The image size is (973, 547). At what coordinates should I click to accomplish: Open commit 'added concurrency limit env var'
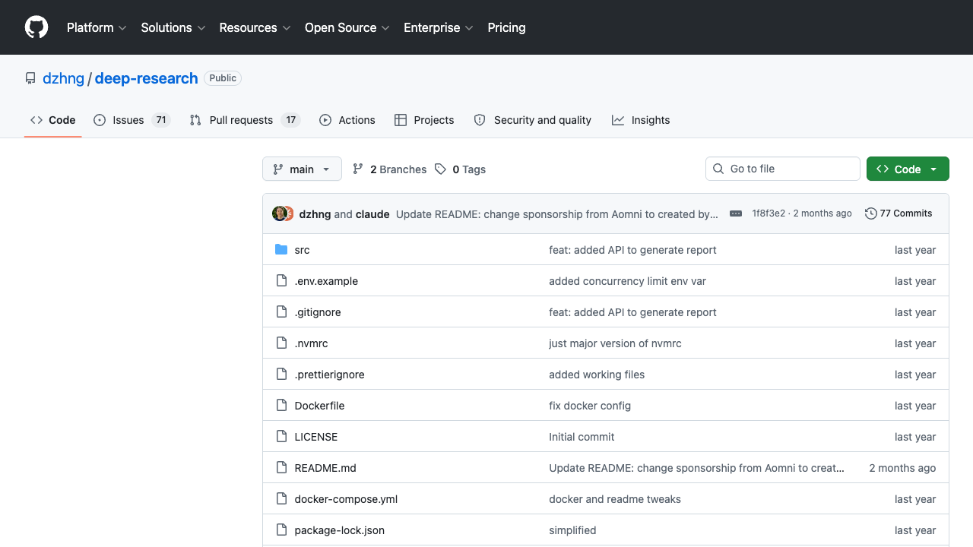[x=627, y=281]
